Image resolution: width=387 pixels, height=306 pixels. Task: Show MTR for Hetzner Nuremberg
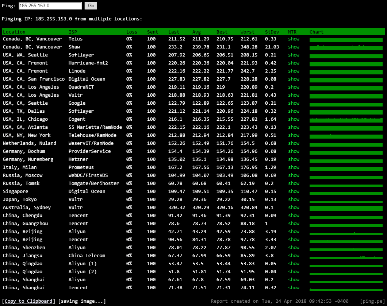294,159
